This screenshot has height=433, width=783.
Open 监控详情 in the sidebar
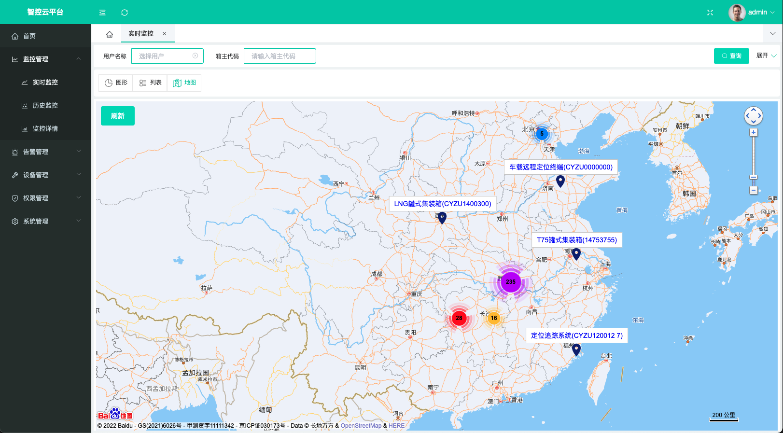tap(45, 128)
